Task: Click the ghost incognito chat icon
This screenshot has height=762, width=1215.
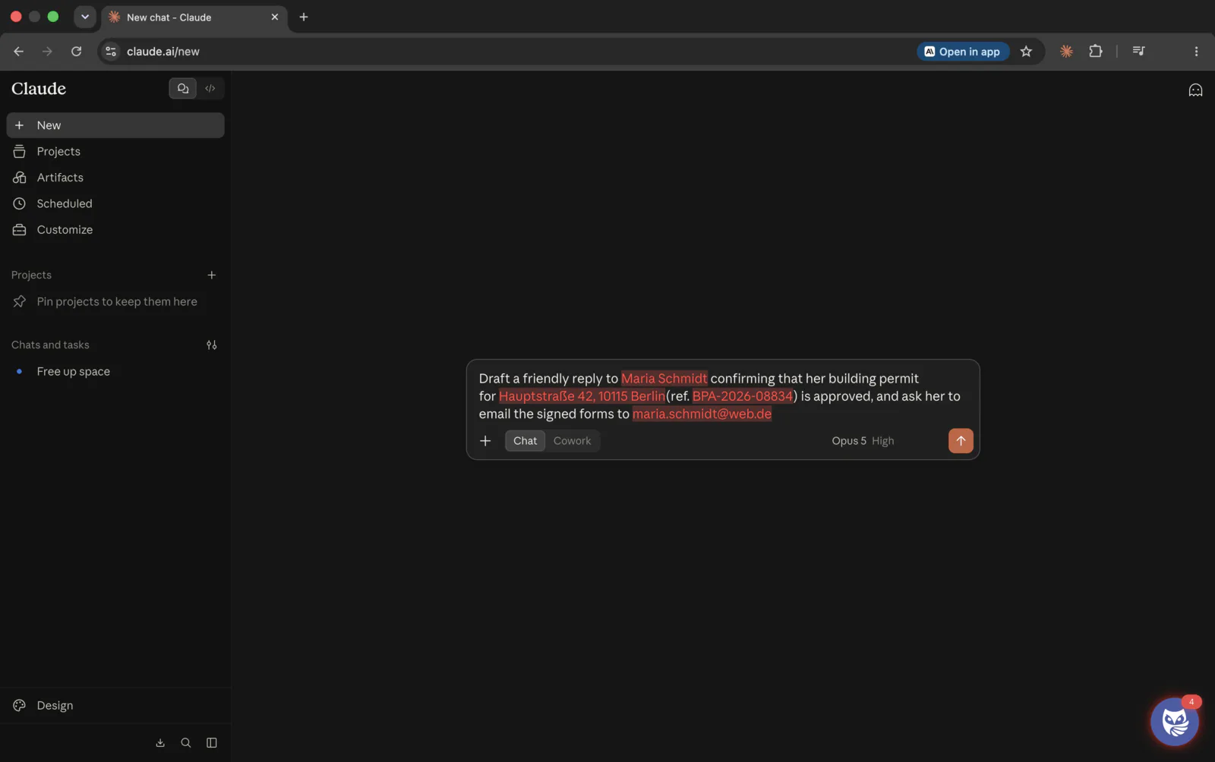Action: tap(1195, 90)
